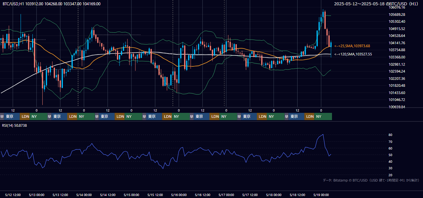Click price level 101046.72
The height and width of the screenshot is (198, 423).
(397, 100)
